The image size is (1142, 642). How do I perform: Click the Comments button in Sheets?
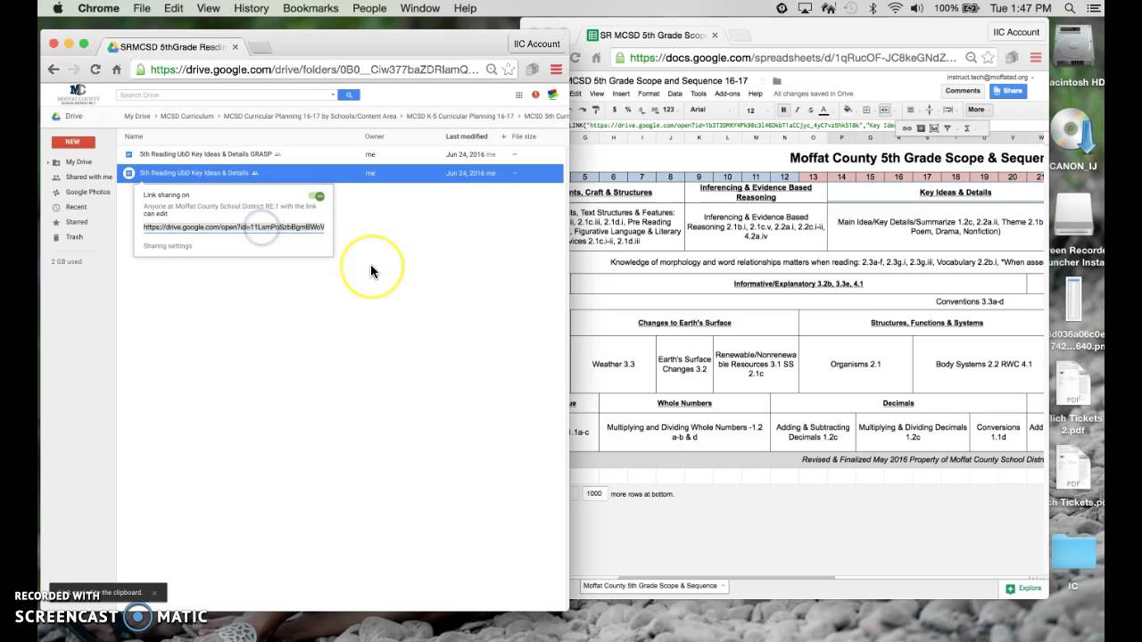(x=963, y=91)
